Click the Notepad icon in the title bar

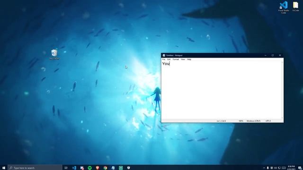click(x=164, y=55)
